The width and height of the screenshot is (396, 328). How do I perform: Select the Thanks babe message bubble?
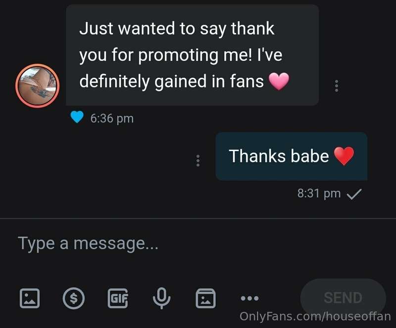[x=292, y=156]
